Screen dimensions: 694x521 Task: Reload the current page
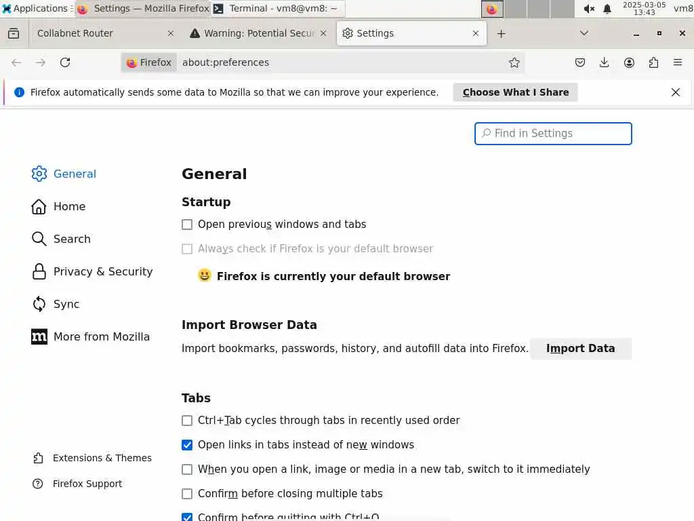tap(65, 62)
